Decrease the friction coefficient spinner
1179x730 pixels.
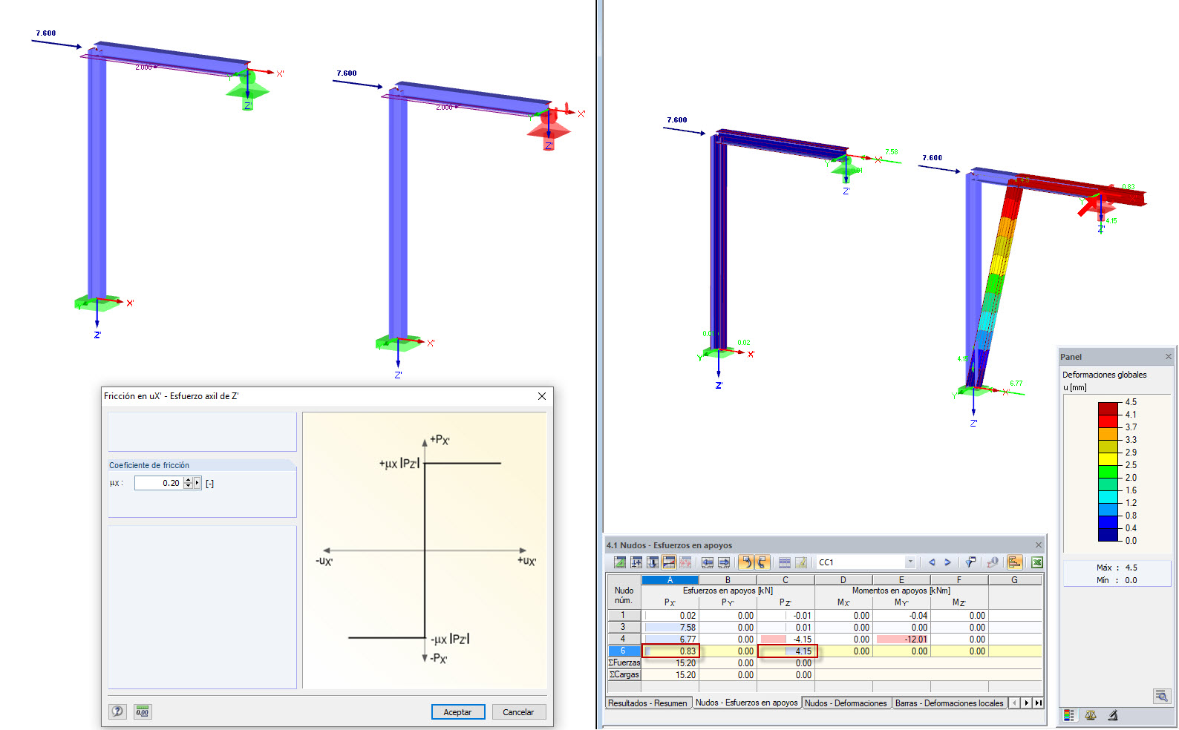(x=188, y=486)
